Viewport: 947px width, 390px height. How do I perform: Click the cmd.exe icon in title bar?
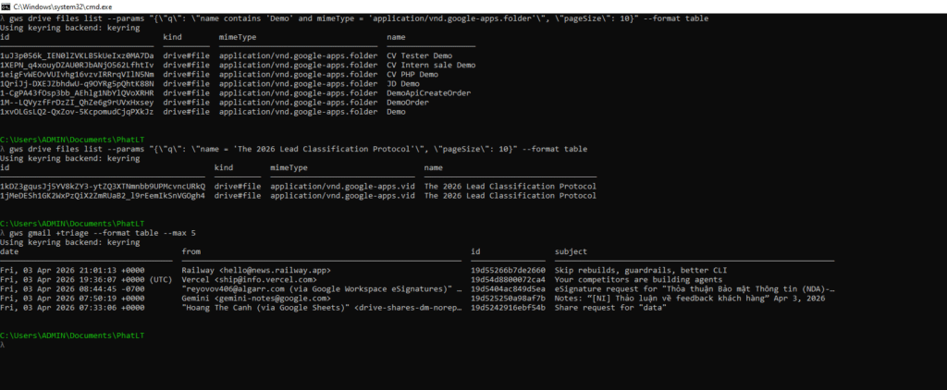coord(6,6)
